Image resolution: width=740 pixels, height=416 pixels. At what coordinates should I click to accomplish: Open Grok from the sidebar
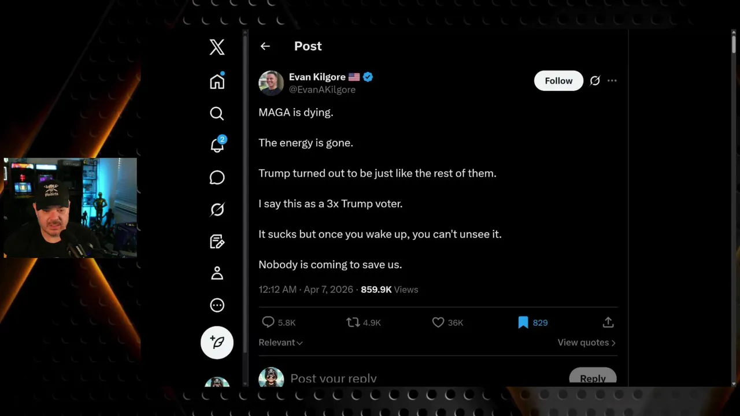[x=217, y=209]
